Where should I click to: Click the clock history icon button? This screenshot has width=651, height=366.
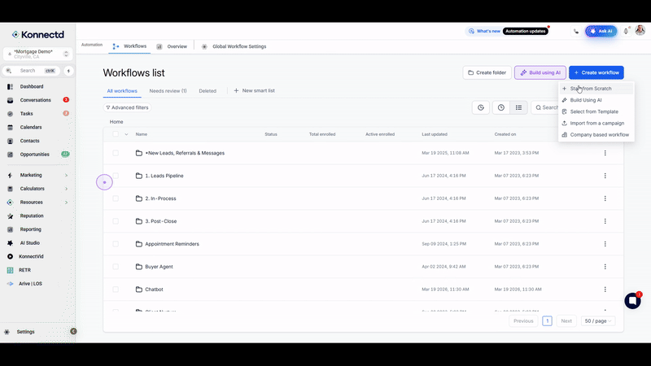(x=501, y=107)
